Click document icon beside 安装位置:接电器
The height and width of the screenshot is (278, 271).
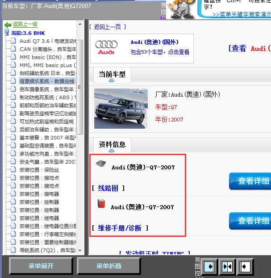(13, 194)
